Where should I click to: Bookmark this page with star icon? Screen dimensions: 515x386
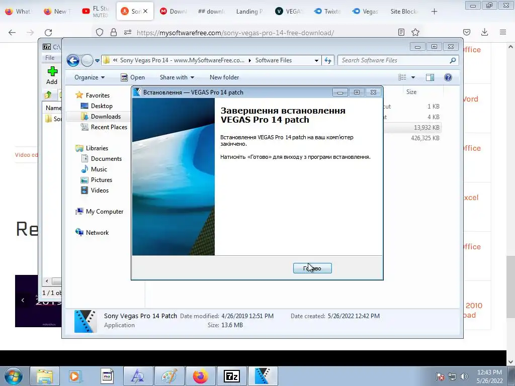[x=415, y=32]
